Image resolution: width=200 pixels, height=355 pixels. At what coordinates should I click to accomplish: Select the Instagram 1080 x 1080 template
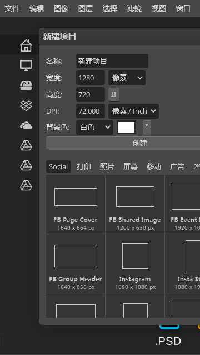[x=135, y=263]
